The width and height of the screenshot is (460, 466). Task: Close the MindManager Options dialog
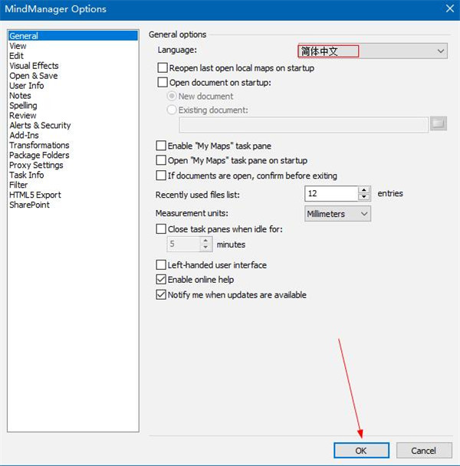[x=449, y=9]
